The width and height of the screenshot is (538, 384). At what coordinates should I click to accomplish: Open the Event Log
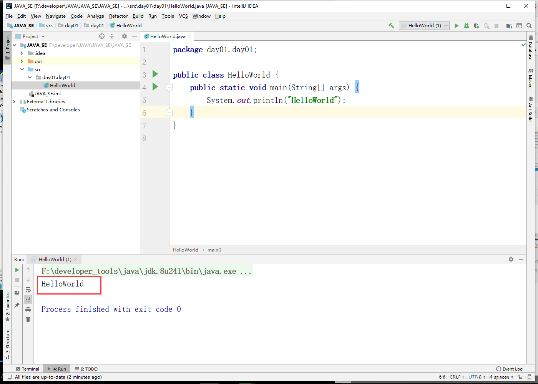click(510, 369)
